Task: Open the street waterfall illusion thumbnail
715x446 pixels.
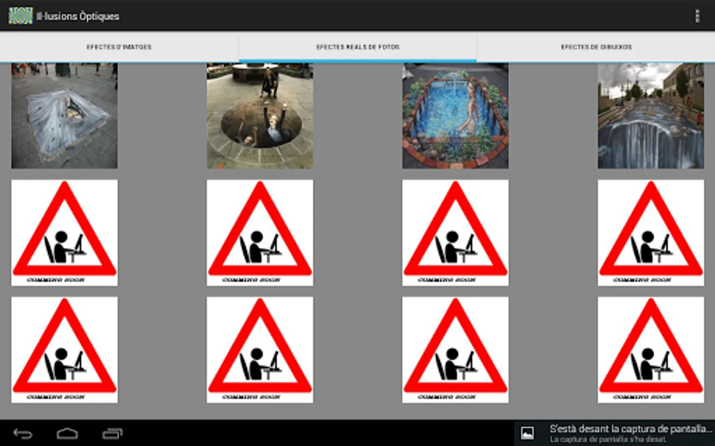Action: click(x=651, y=115)
